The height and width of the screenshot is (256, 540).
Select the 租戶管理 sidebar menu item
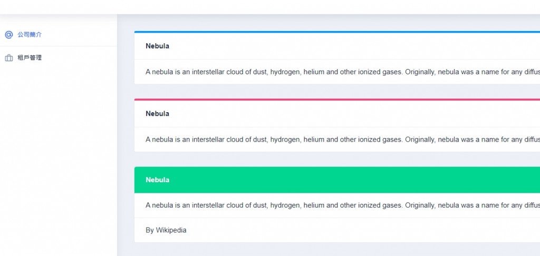(30, 58)
